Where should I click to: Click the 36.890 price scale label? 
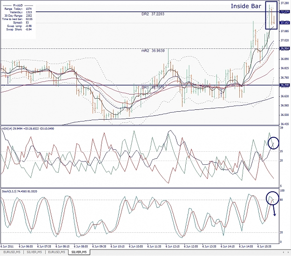pos(284,59)
